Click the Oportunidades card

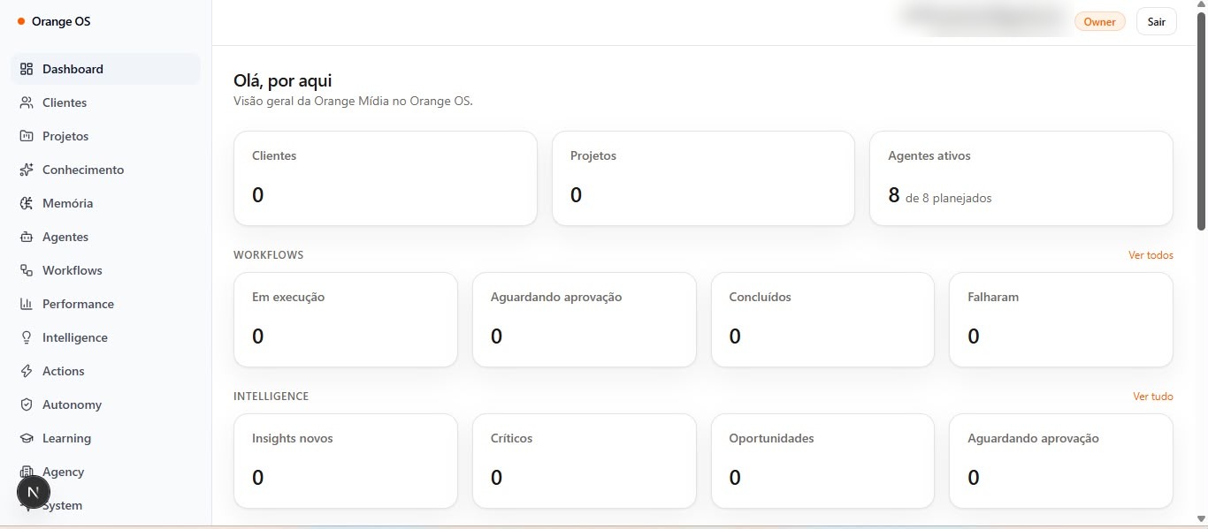[x=822, y=461]
